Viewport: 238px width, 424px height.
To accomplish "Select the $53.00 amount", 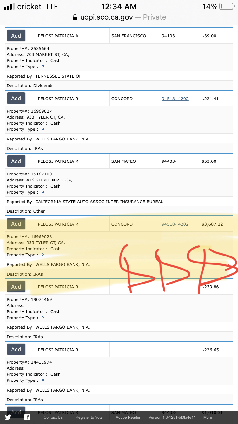I will (x=209, y=161).
